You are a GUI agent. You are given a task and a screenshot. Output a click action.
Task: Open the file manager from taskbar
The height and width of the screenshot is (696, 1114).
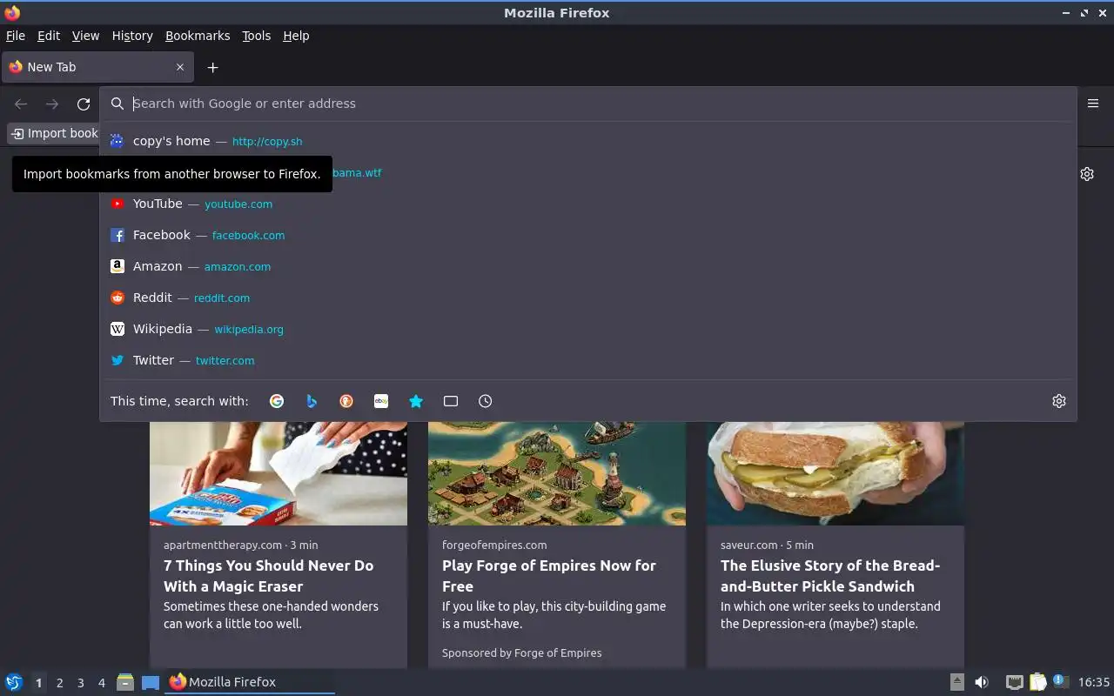pyautogui.click(x=125, y=682)
